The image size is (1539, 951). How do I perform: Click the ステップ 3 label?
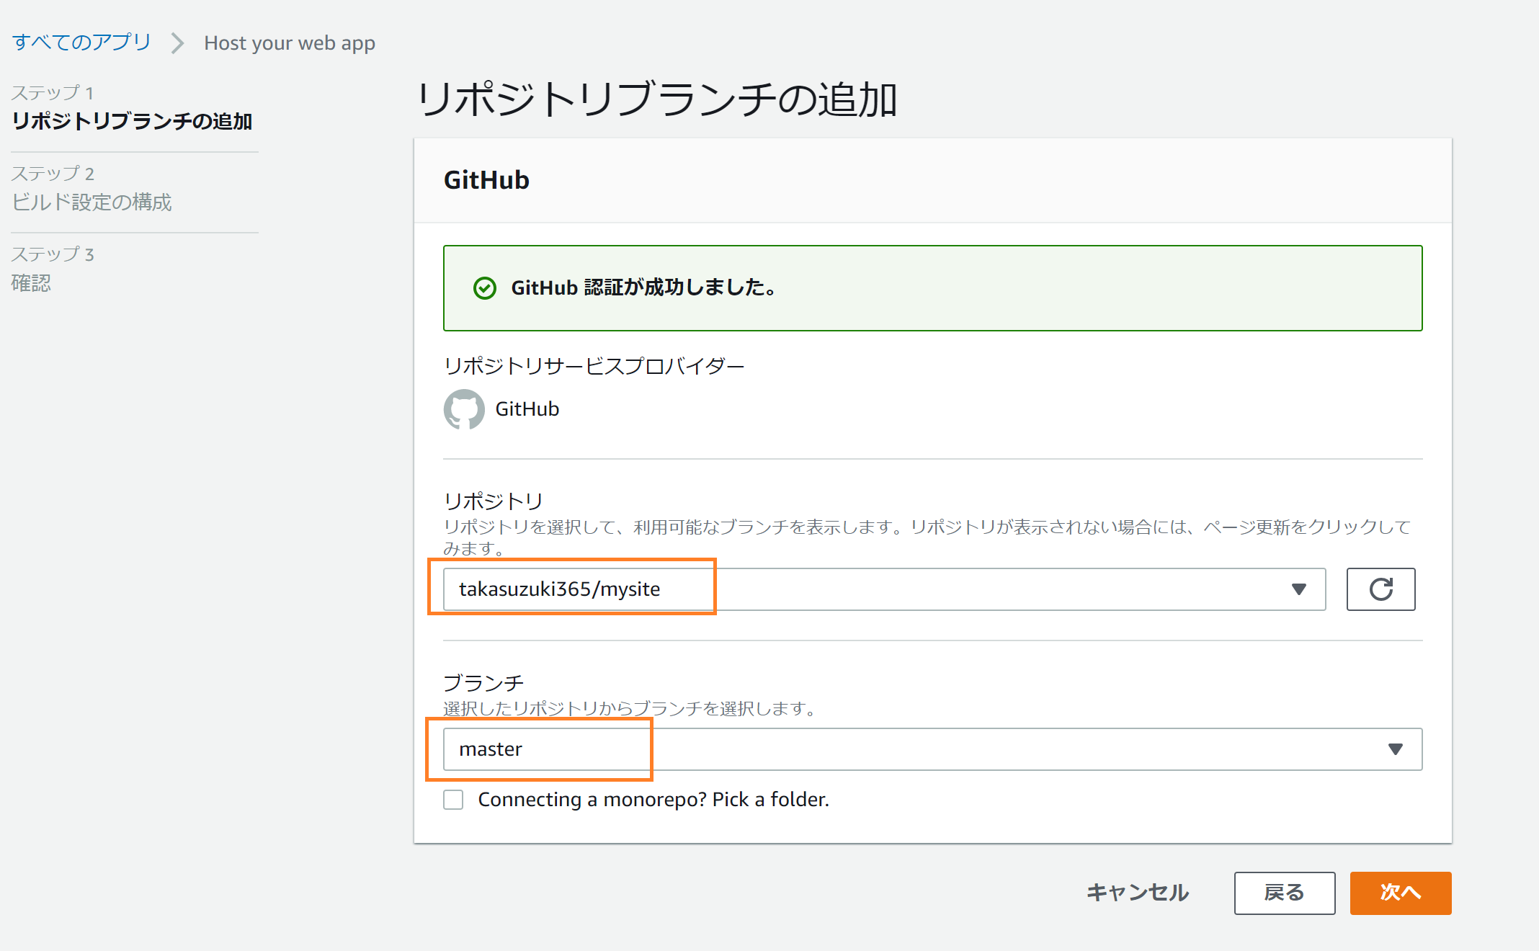53,254
